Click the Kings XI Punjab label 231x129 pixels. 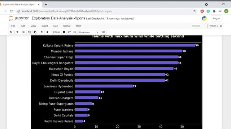click(62, 75)
